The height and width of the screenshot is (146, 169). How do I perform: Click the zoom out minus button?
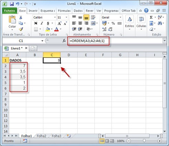[x=129, y=141]
